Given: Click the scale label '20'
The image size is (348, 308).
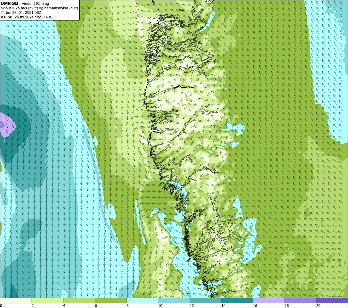Looking at the screenshot, I should (x=318, y=306).
